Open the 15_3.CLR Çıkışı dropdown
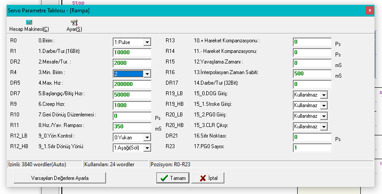Screen dimensions: 382x194 click(324, 127)
